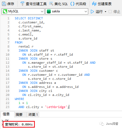The image size is (122, 129).
Task: Click the sakila database cylinder icon
Action: 49,11
